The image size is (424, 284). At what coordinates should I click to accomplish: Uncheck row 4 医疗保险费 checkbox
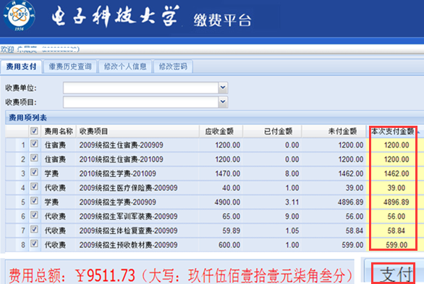point(34,186)
